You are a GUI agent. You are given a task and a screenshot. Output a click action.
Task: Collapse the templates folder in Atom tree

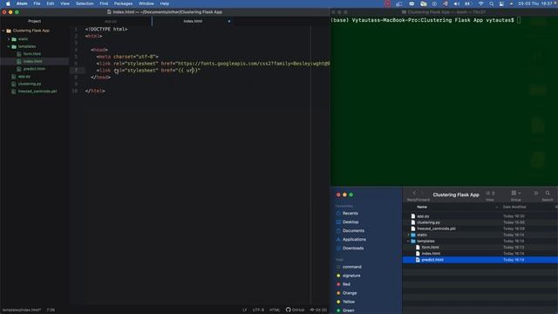click(9, 46)
